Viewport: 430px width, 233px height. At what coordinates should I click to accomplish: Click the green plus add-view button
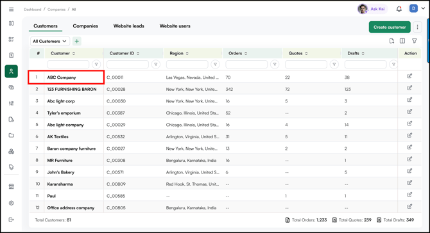[77, 42]
